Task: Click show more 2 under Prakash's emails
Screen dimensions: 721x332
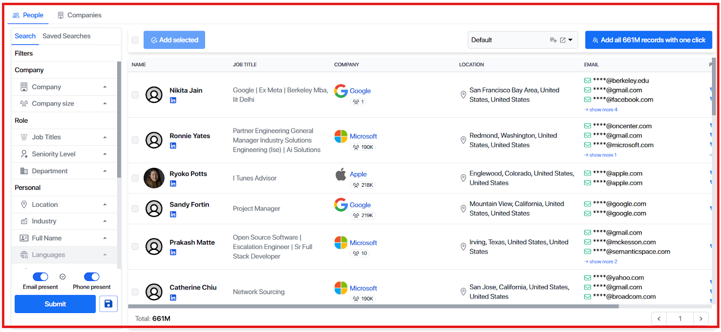Action: coord(601,262)
